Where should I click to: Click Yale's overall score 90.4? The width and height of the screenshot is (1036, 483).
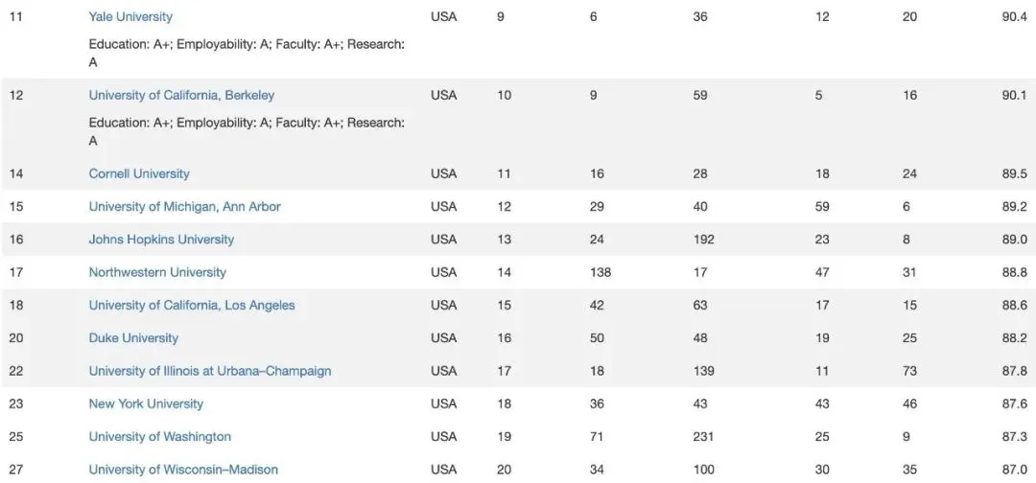coord(1014,17)
